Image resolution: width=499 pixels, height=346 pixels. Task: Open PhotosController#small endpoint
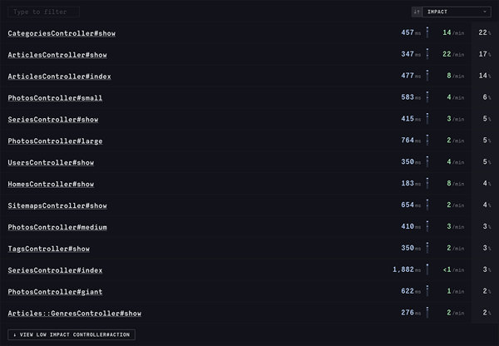pyautogui.click(x=55, y=97)
